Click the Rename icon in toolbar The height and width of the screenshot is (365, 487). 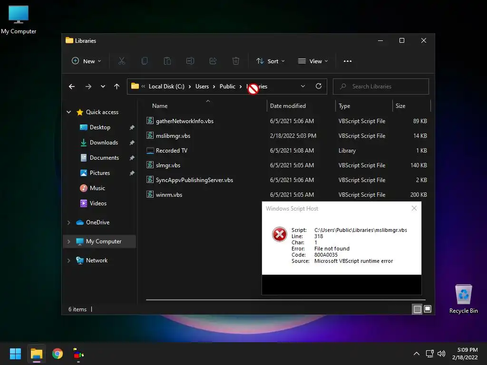[190, 61]
